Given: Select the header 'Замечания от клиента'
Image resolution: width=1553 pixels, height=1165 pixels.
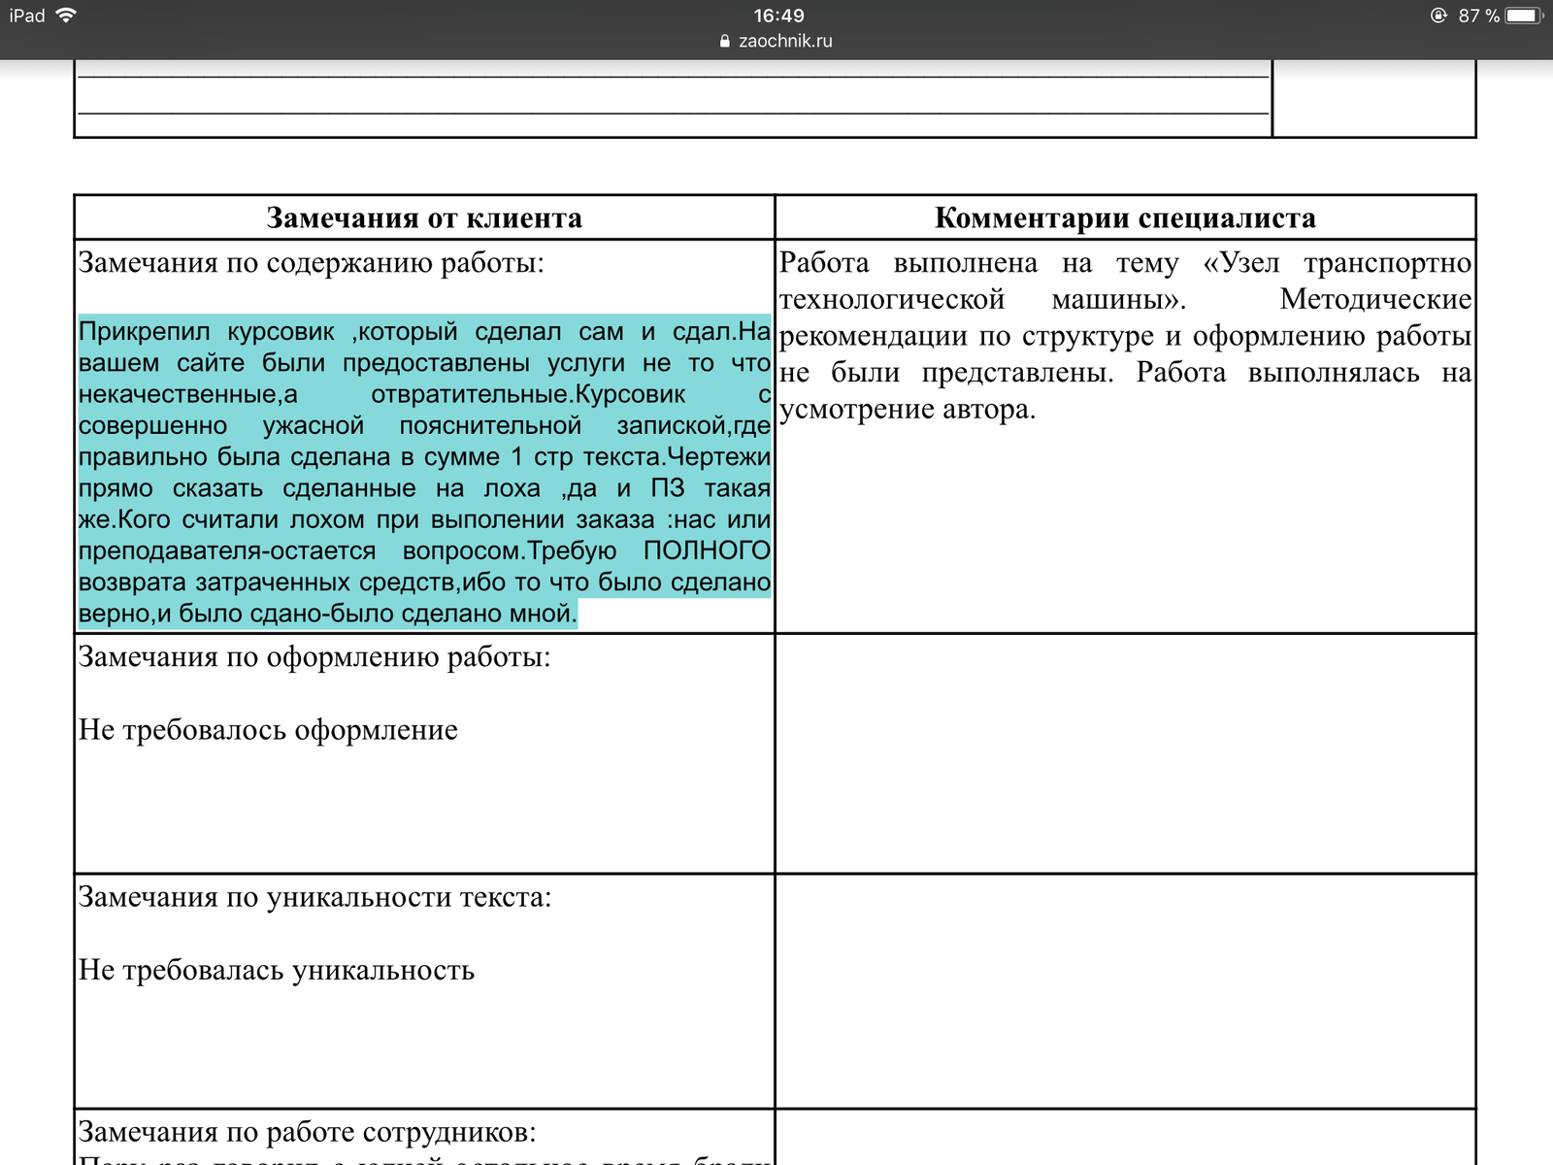Looking at the screenshot, I should 424,217.
